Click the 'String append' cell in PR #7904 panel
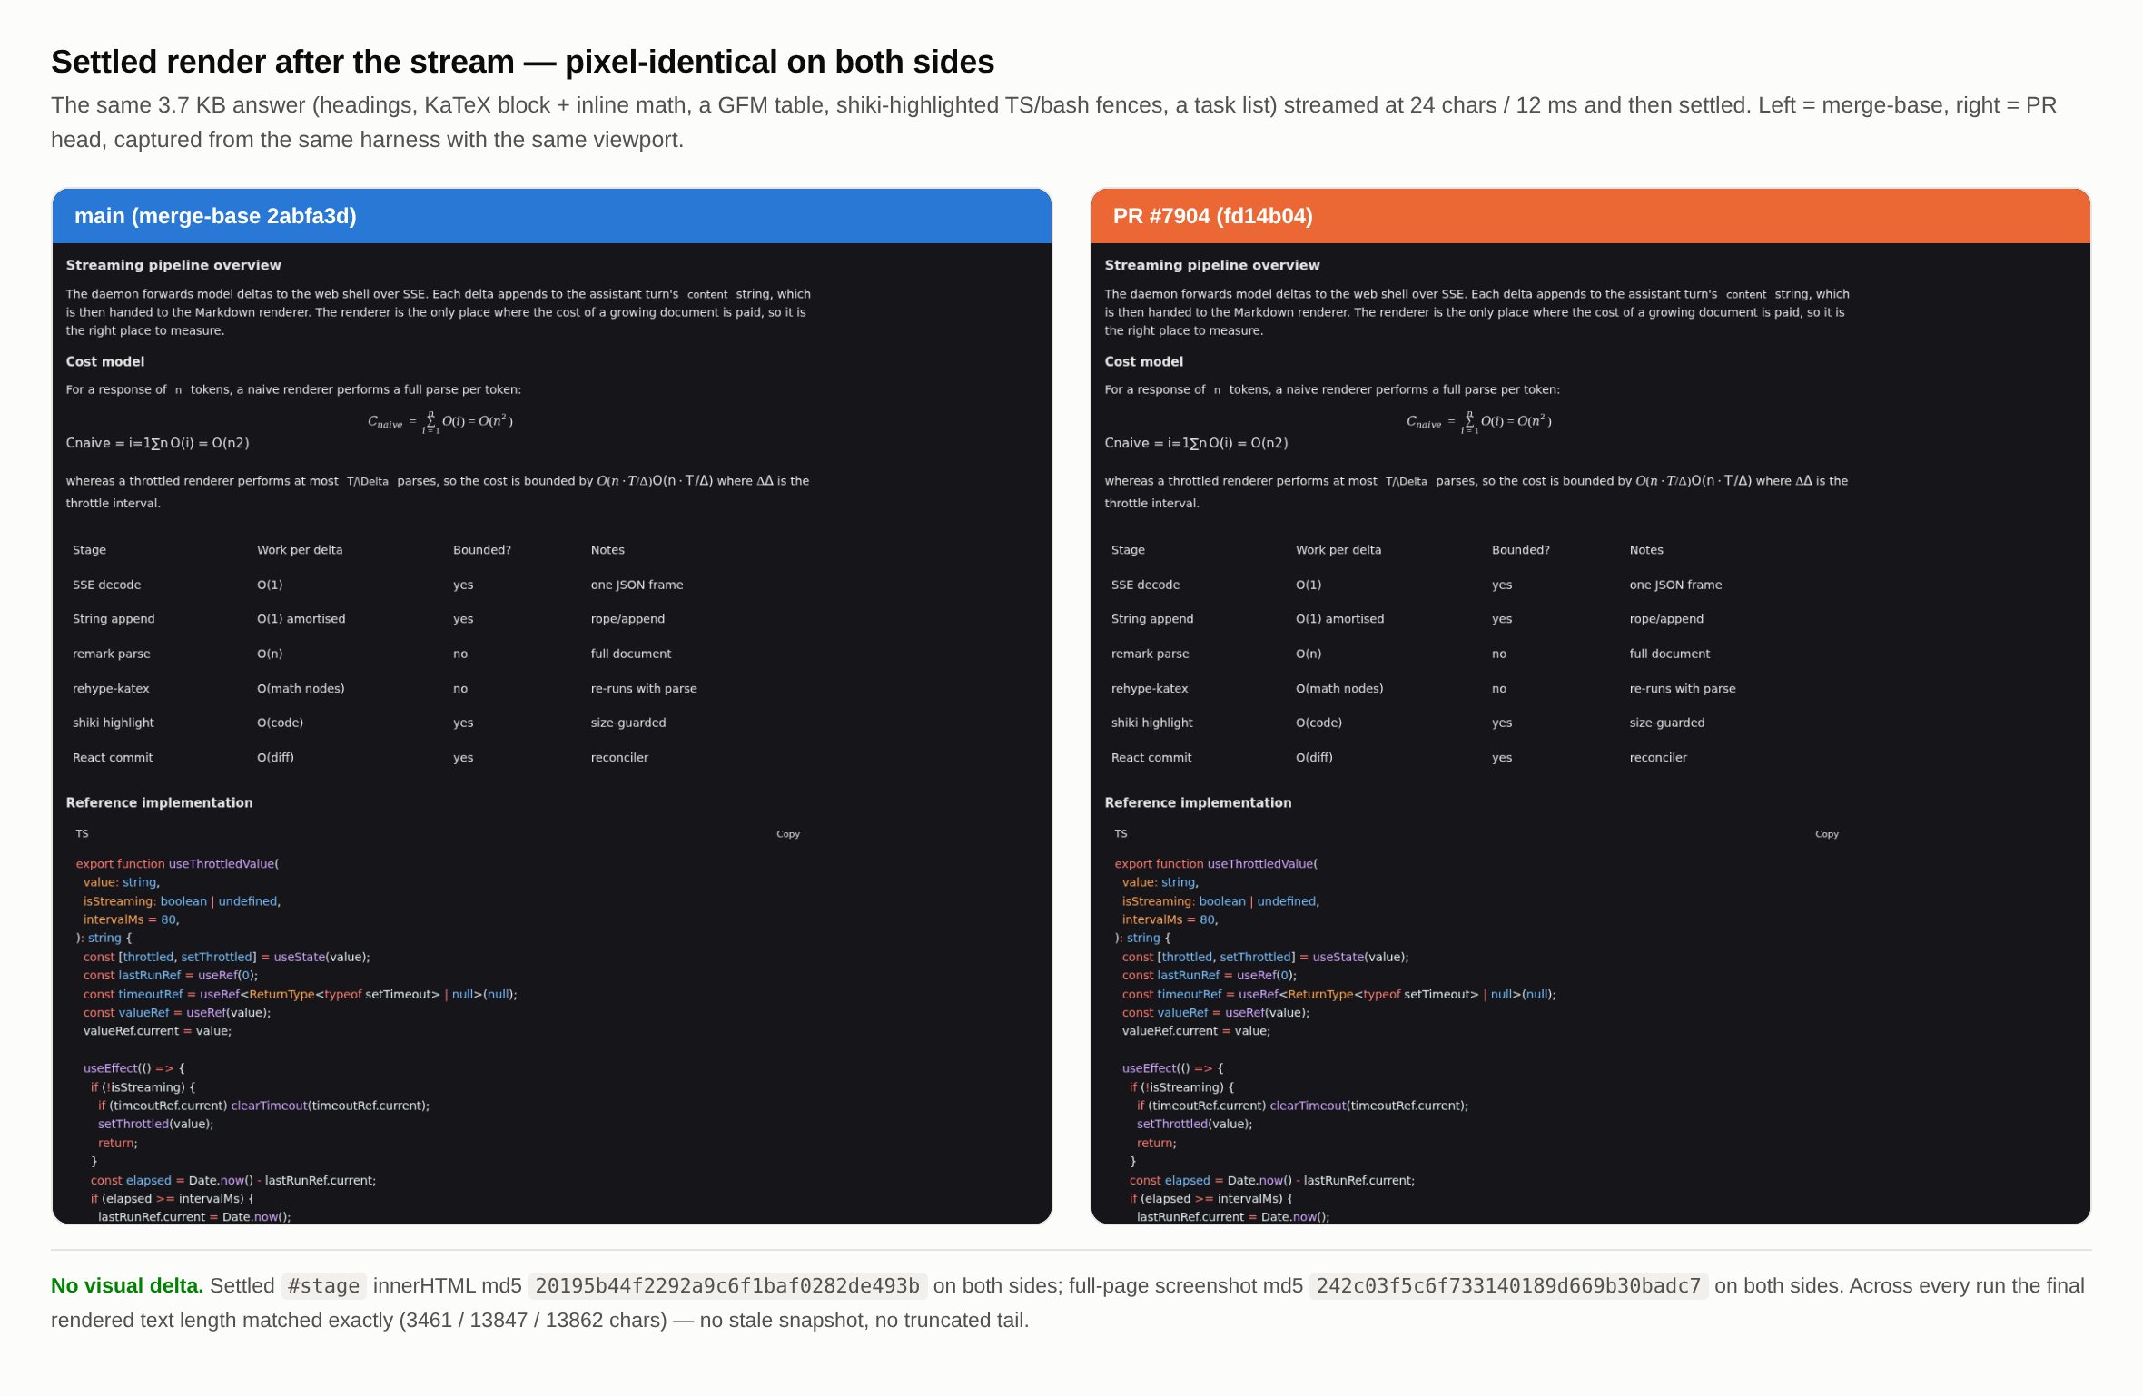This screenshot has height=1396, width=2143. pyautogui.click(x=1152, y=619)
